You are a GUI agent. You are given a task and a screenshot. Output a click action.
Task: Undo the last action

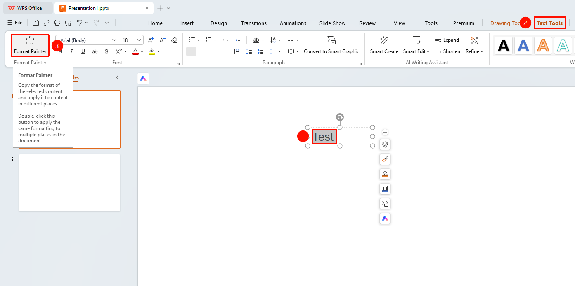(80, 23)
